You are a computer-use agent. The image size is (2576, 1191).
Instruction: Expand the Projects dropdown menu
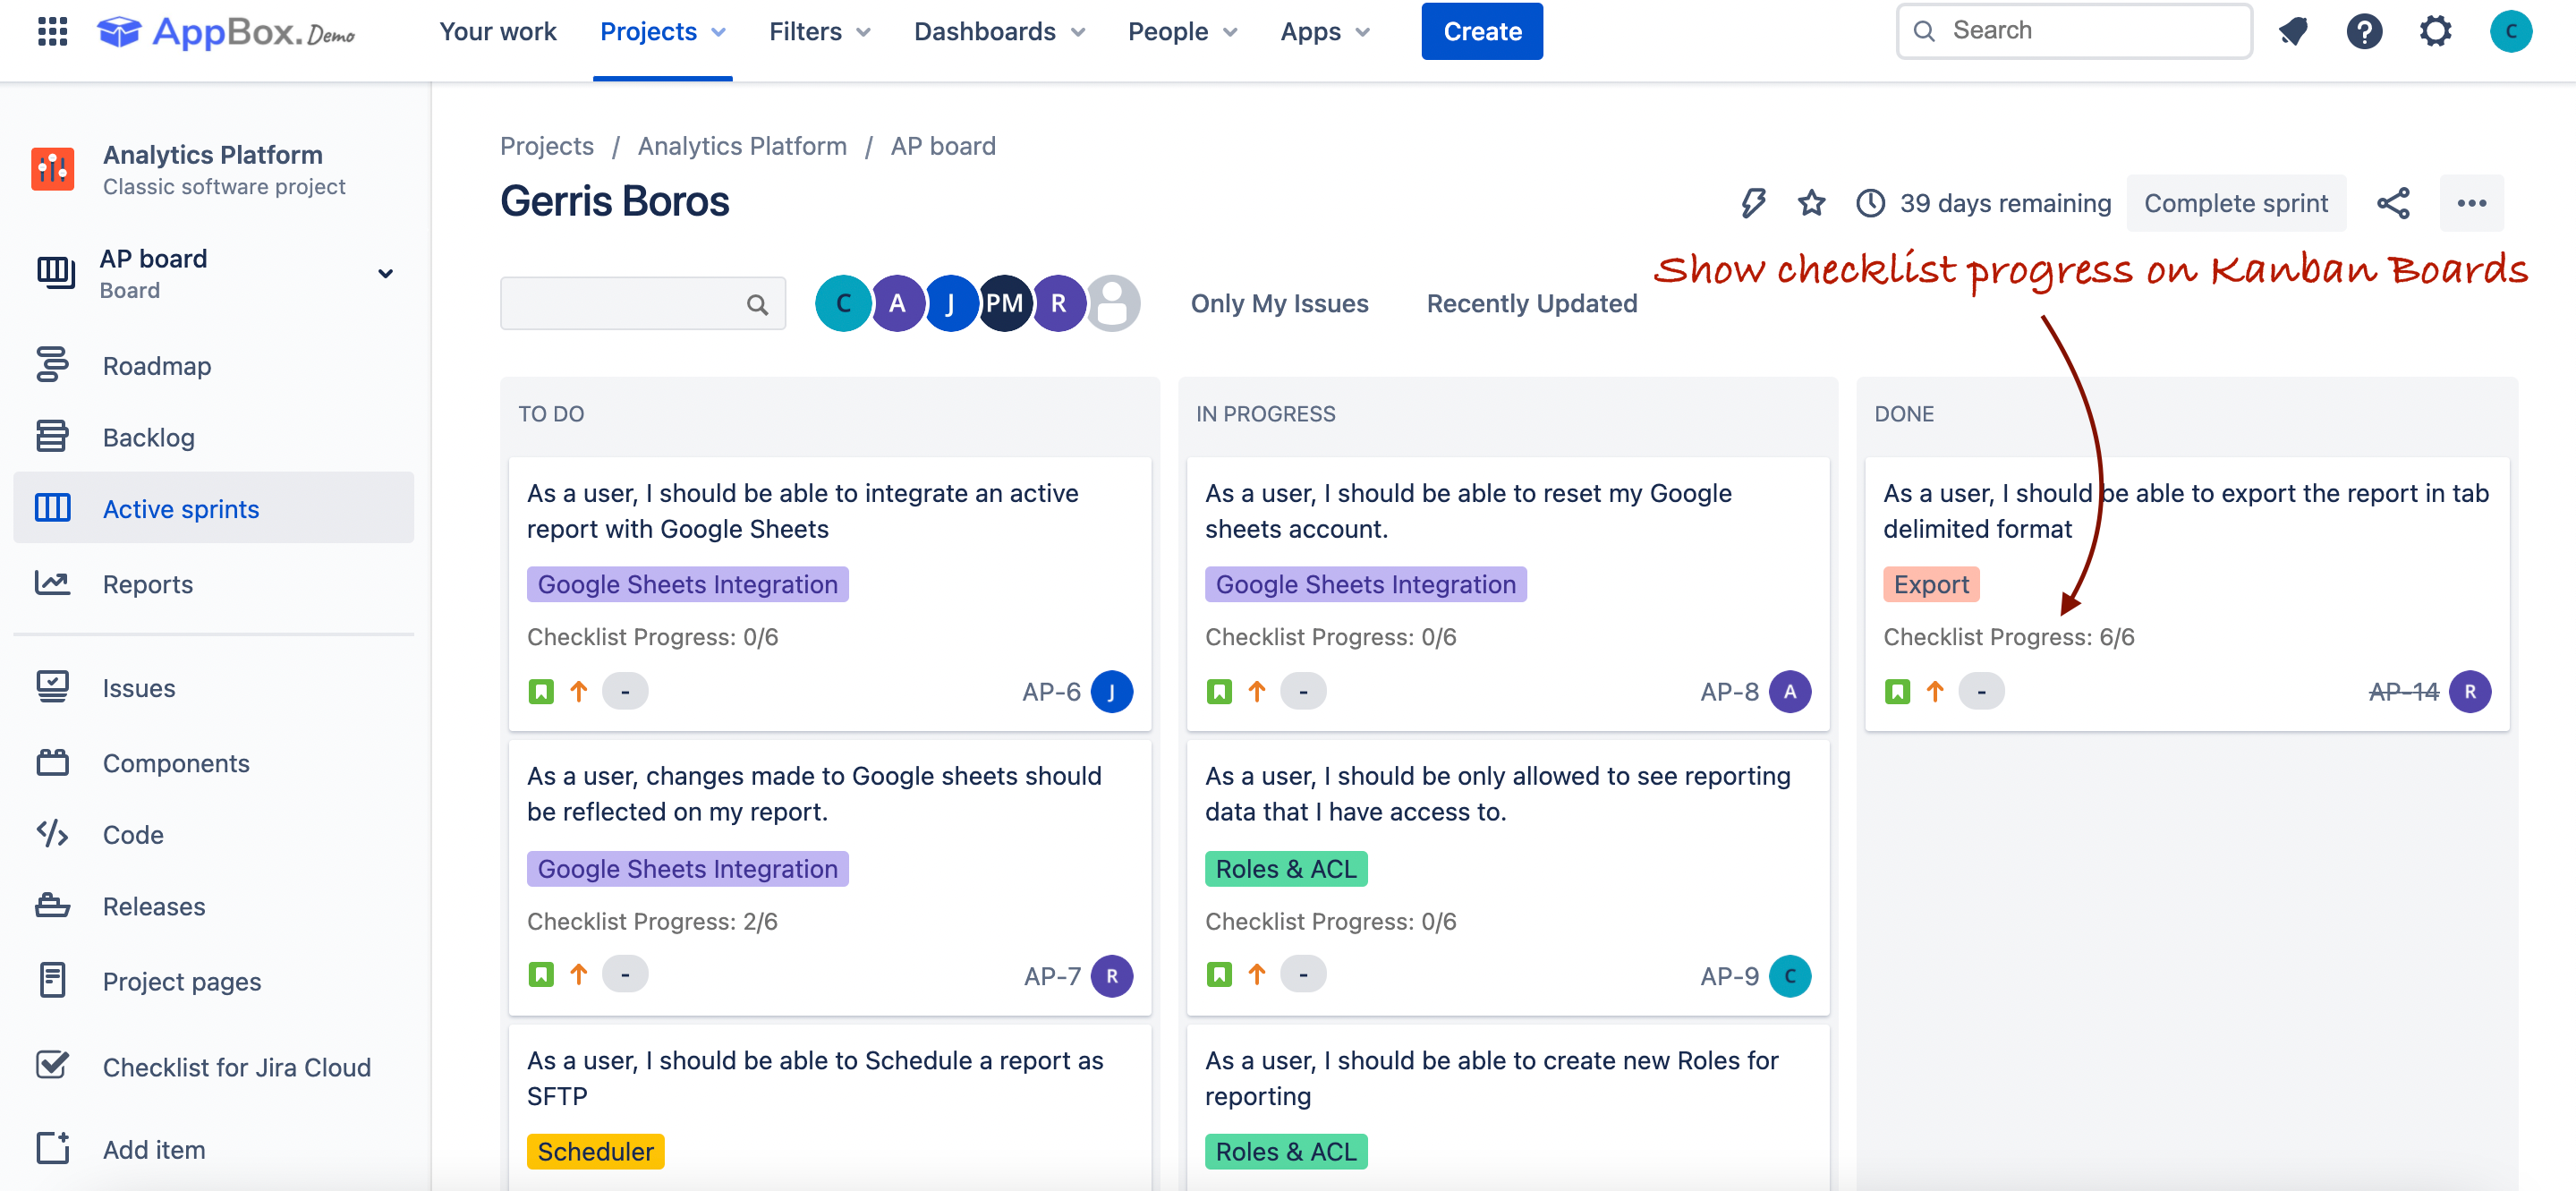point(662,32)
